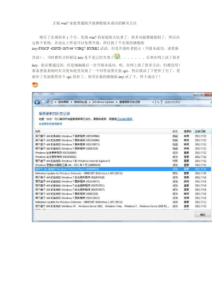Click the 2011/7/12 install date cell
212x301 pixels.
coord(200,202)
